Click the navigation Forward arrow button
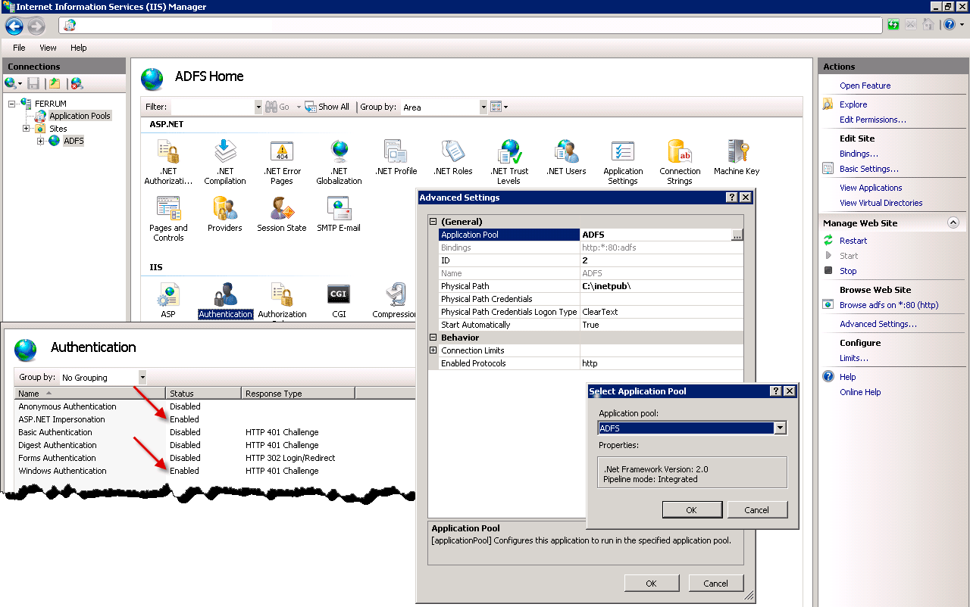 [x=36, y=26]
